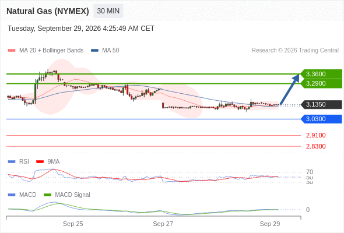Toggle the MACD blue legend entry
The width and height of the screenshot is (344, 233).
point(22,195)
